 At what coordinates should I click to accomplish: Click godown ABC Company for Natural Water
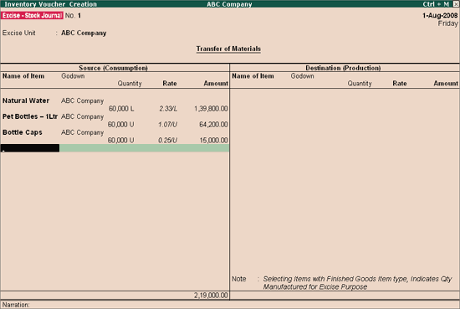83,100
